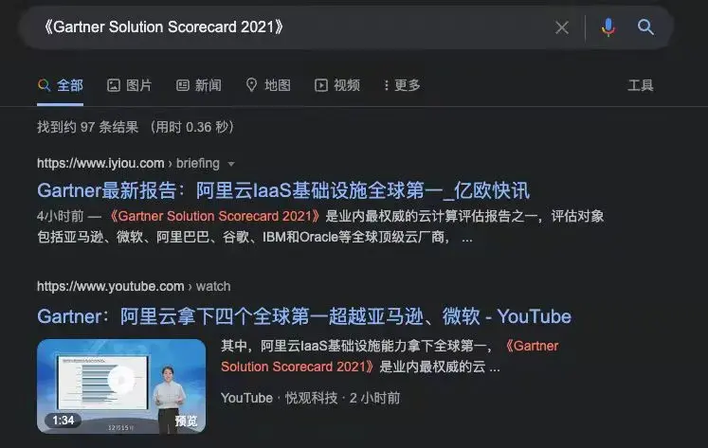
Task: Select the 全部 all results tab
Action: 60,85
